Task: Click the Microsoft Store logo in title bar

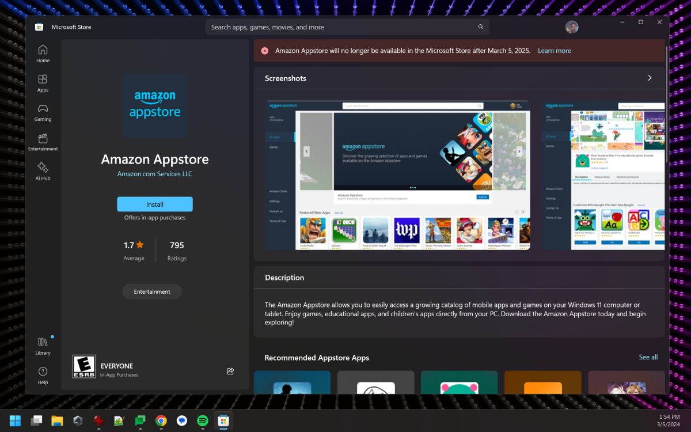Action: pyautogui.click(x=39, y=27)
